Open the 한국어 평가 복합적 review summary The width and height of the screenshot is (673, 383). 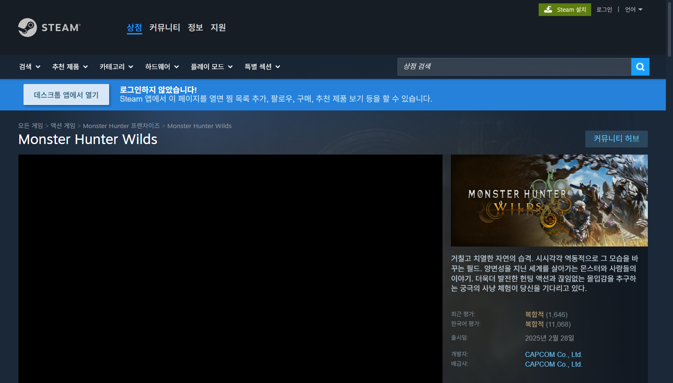tap(548, 324)
